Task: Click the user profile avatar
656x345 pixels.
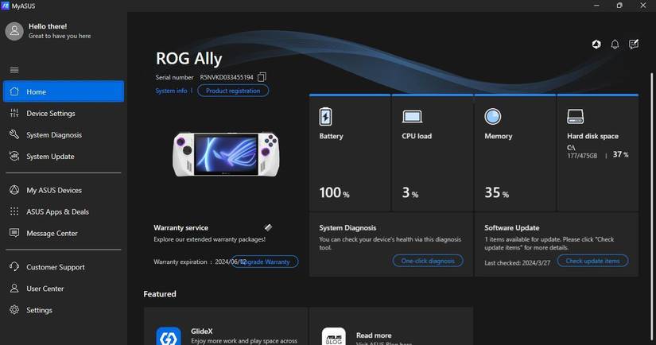Action: click(x=14, y=31)
